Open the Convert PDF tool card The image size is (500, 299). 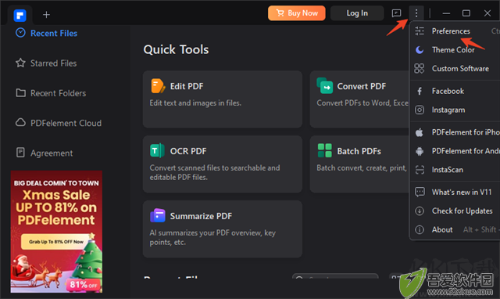359,99
